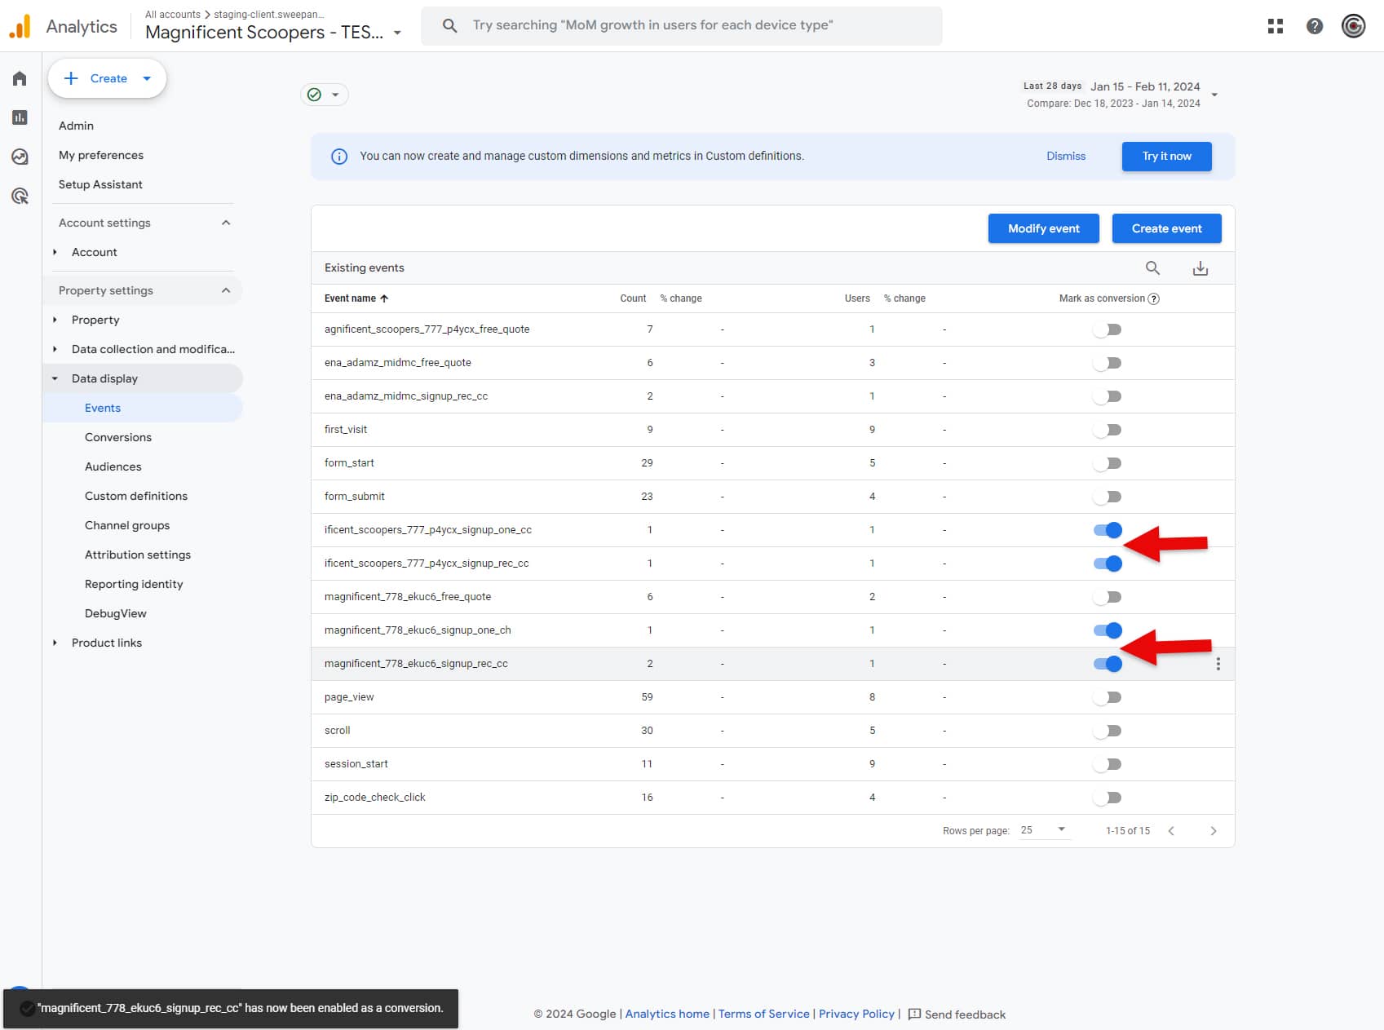Toggle Mark as conversion for page_view
Screen dimensions: 1384x1030
[x=1108, y=696]
